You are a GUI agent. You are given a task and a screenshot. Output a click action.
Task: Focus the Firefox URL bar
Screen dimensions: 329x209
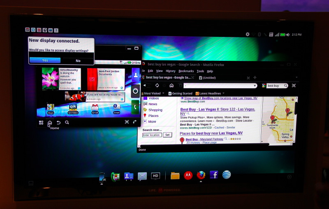tap(218, 86)
